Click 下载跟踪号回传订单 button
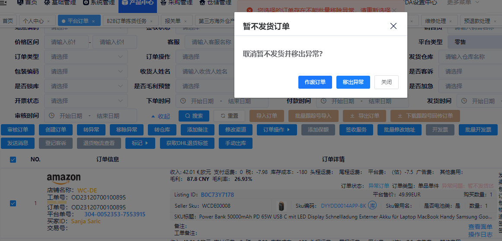This screenshot has width=502, height=241. tap(425, 116)
